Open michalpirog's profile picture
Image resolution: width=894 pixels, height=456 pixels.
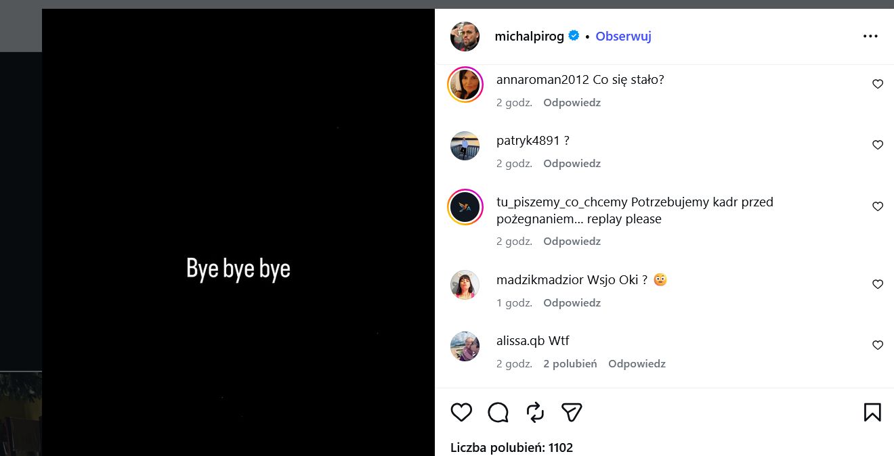coord(465,37)
